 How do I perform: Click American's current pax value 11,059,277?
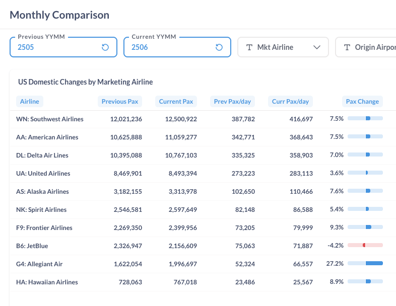tap(181, 137)
